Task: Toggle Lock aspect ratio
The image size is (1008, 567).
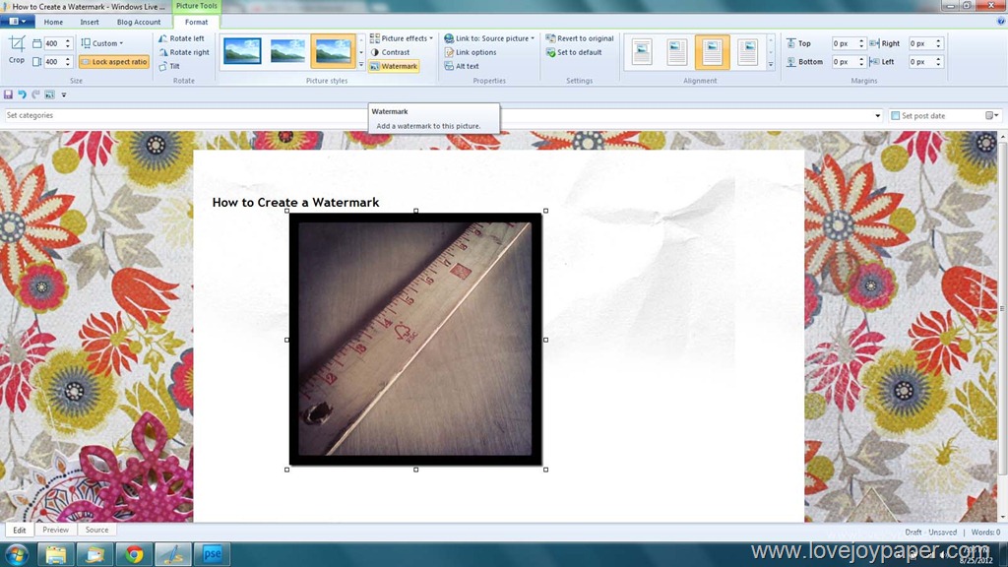Action: tap(114, 62)
